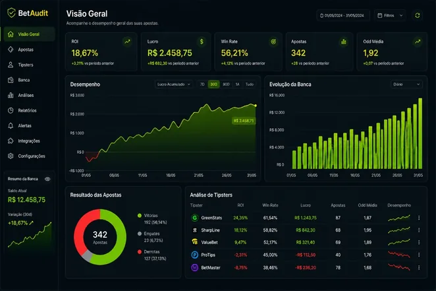The width and height of the screenshot is (436, 291).
Task: Click the Alertas bell icon
Action: (11, 125)
